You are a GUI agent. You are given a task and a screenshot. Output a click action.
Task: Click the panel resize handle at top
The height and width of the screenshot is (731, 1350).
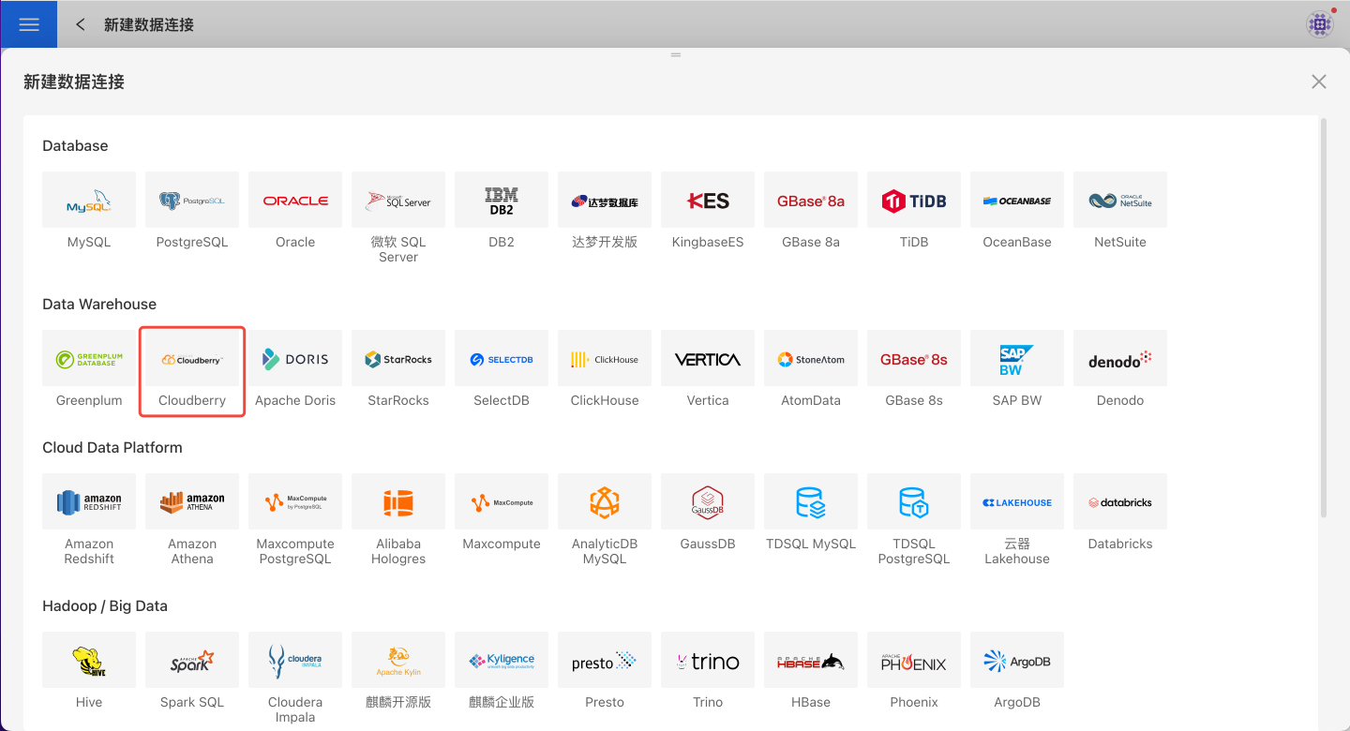[675, 55]
